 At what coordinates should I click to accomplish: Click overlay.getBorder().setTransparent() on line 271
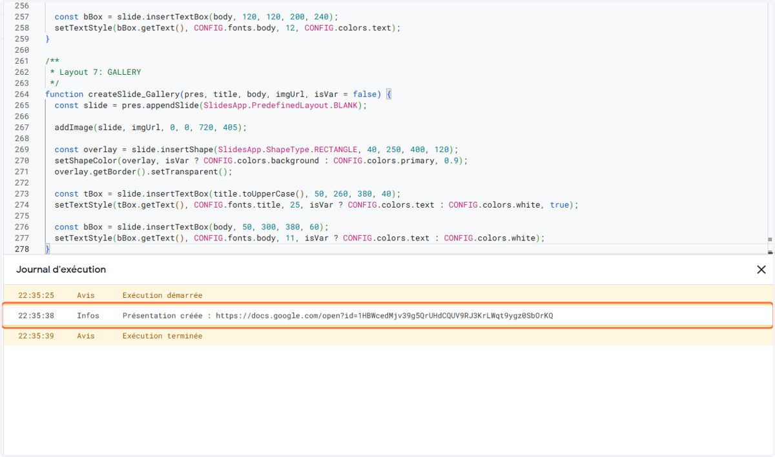(x=143, y=171)
